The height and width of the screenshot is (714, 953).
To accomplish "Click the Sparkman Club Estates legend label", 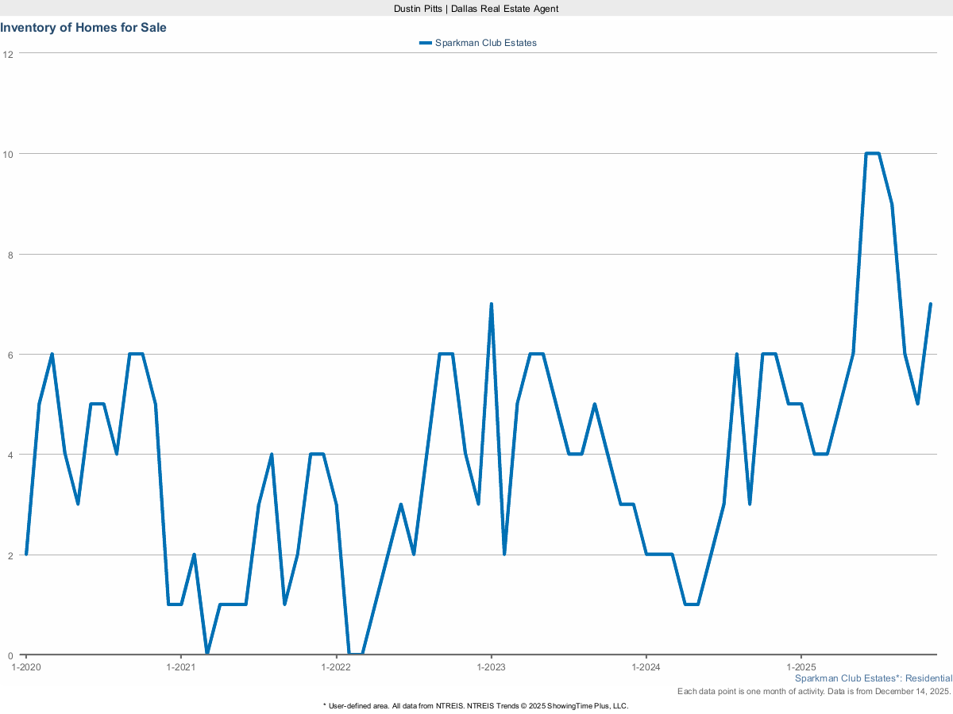I will tap(485, 43).
